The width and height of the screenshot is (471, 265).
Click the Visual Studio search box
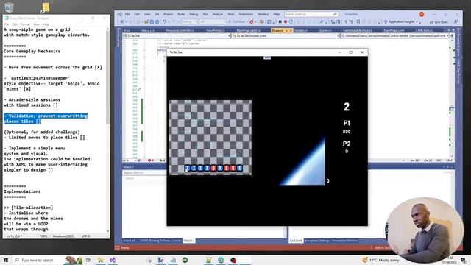tap(311, 14)
